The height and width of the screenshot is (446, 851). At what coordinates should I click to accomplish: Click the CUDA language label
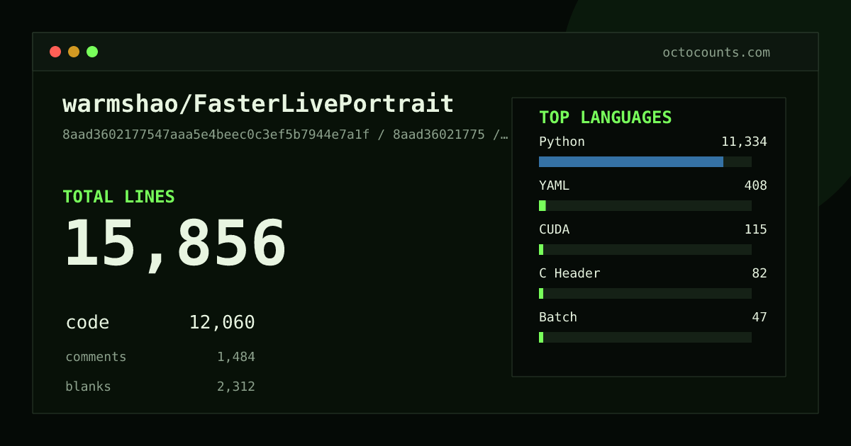[554, 229]
